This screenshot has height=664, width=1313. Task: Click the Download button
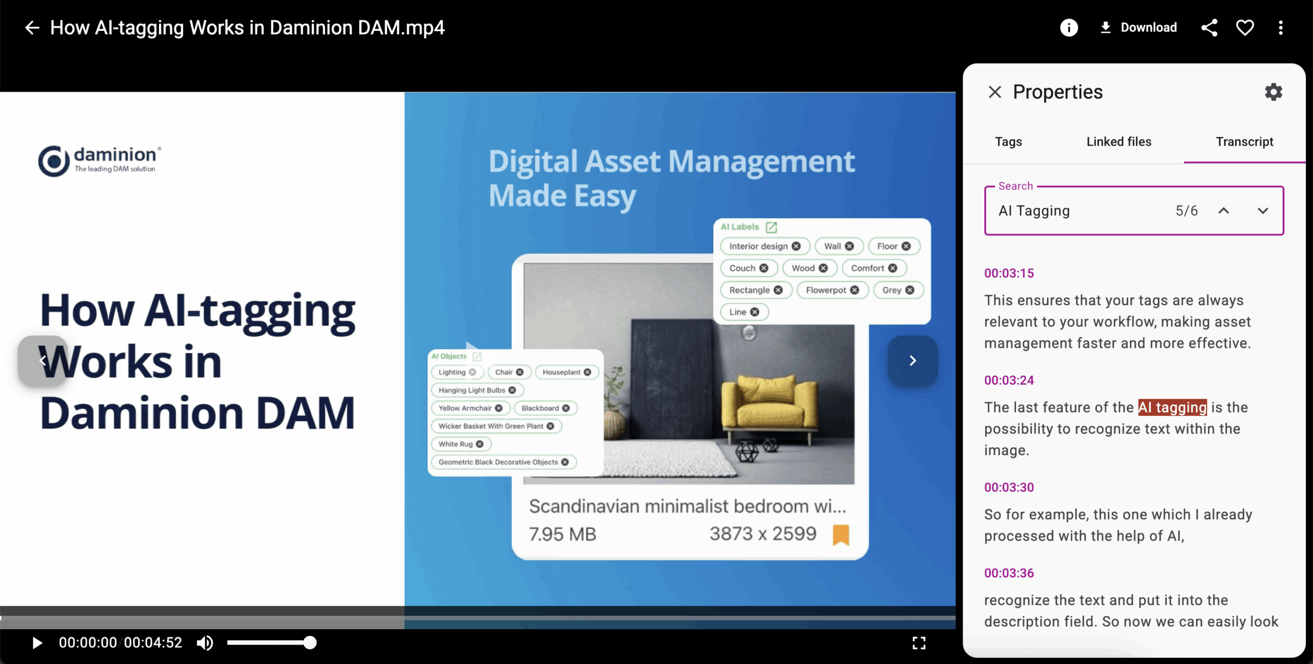pos(1139,28)
